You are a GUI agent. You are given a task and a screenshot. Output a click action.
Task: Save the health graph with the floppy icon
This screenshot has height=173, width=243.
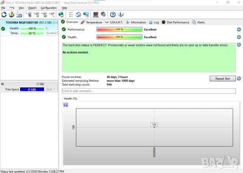(66, 104)
